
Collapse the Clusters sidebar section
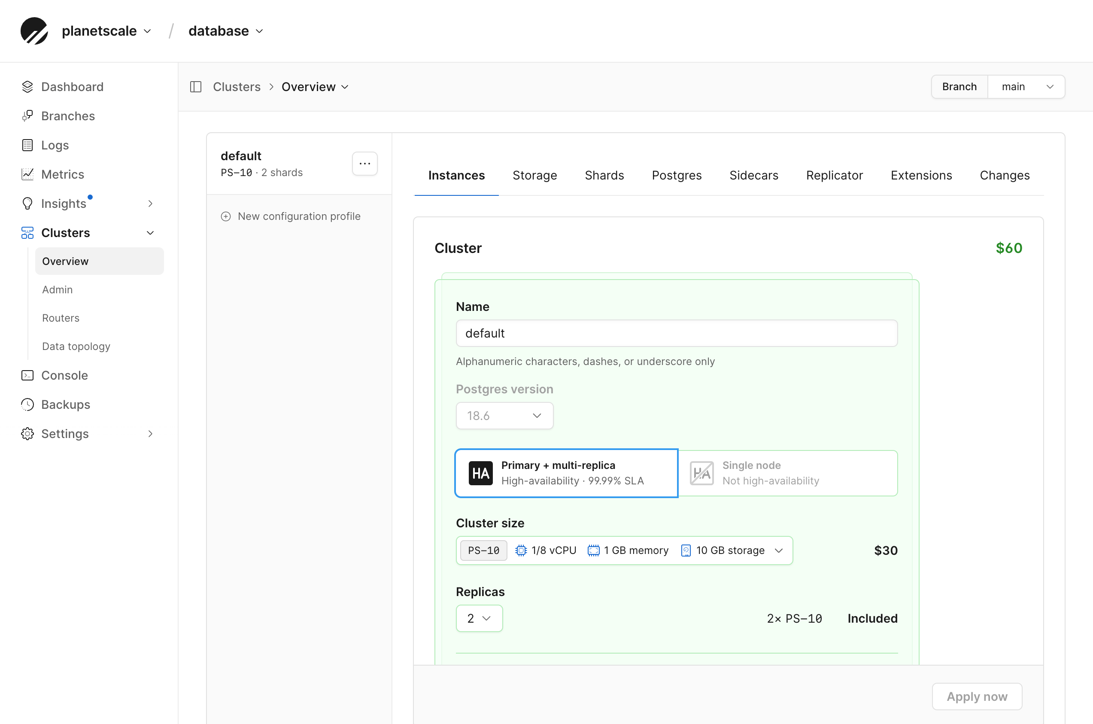tap(150, 233)
